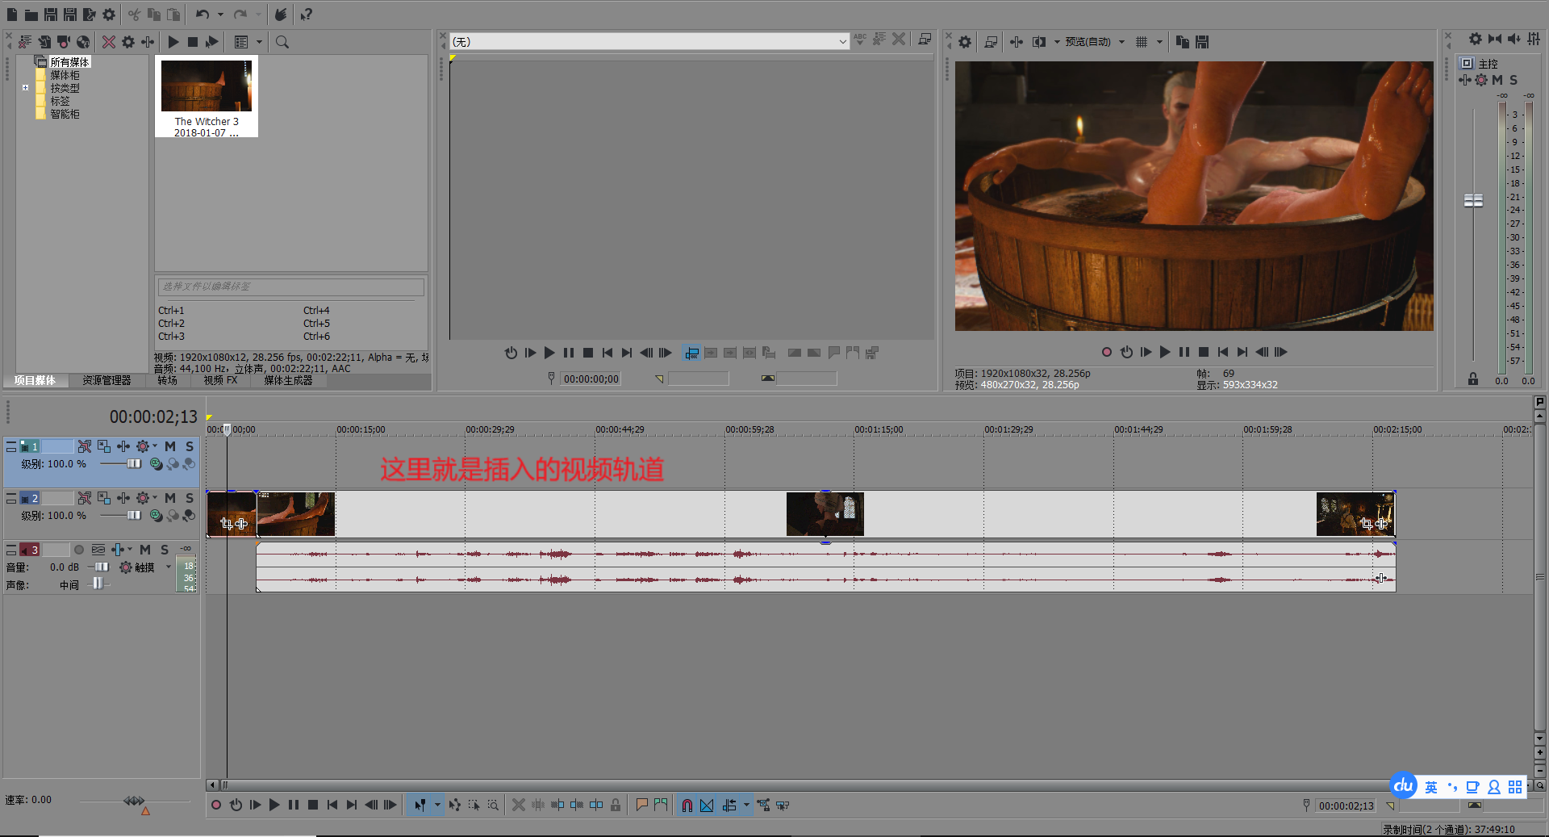Click the What's This help icon

(307, 15)
